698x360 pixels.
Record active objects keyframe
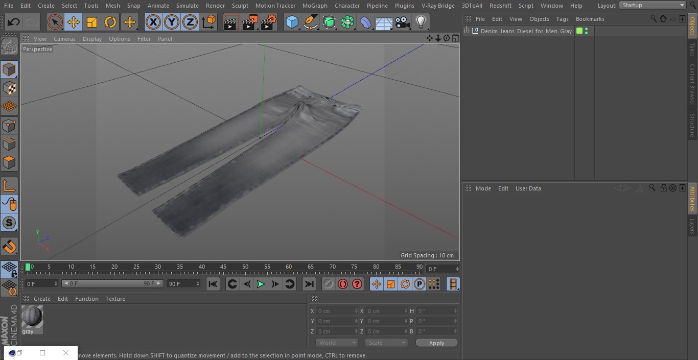[329, 284]
